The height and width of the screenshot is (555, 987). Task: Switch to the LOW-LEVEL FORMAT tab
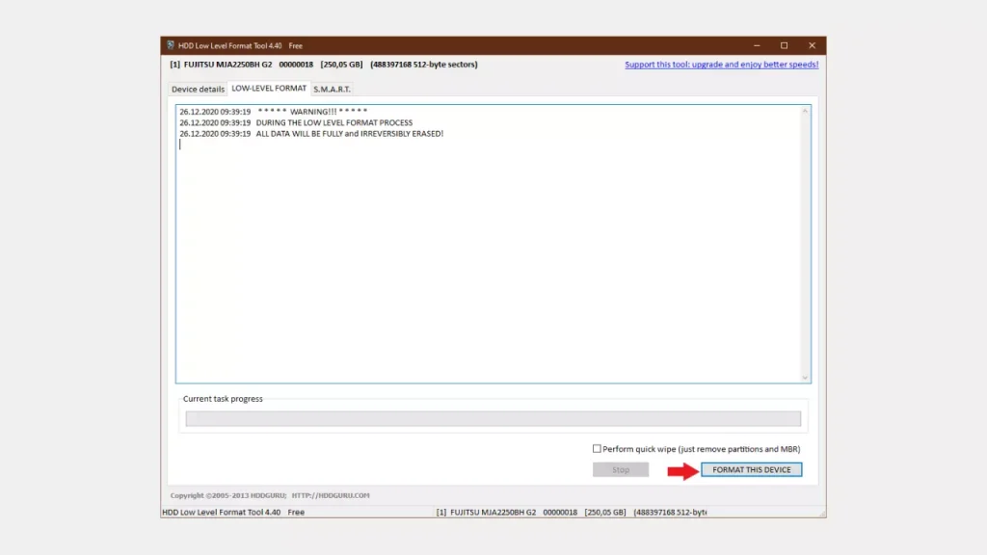pos(269,88)
